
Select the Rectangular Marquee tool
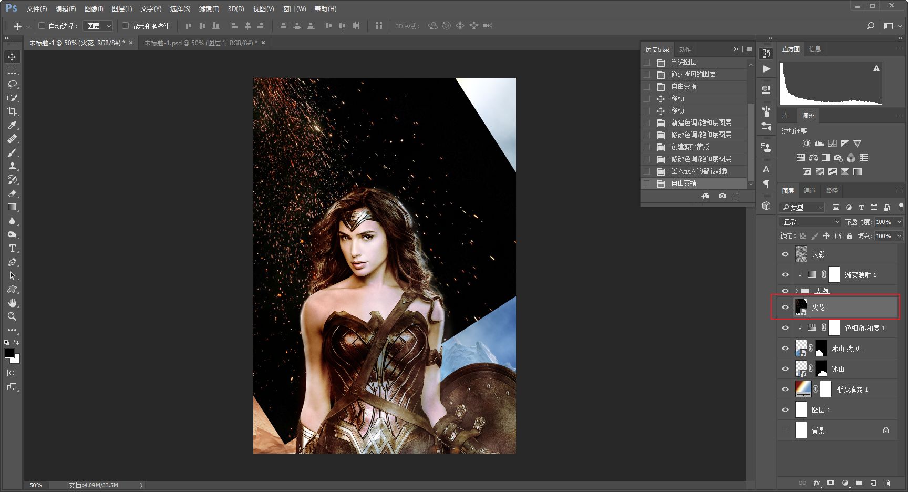(12, 70)
